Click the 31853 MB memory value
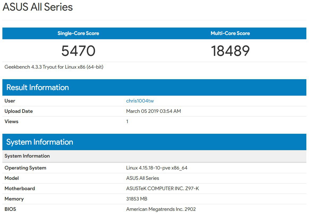The image size is (309, 214). pos(137,199)
